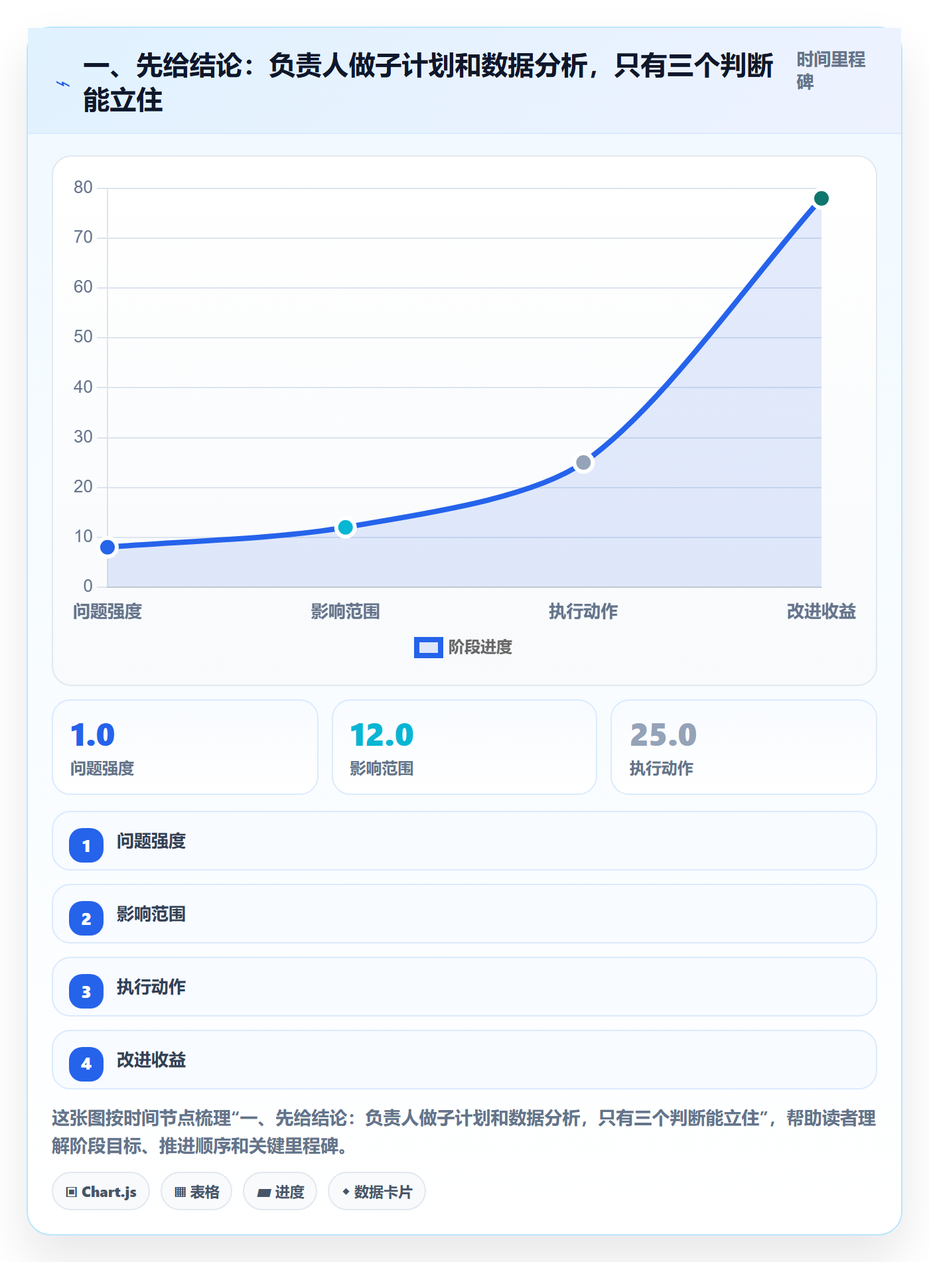Click the lightning bolt icon in header
Screen dimensions: 929x1262
click(63, 84)
